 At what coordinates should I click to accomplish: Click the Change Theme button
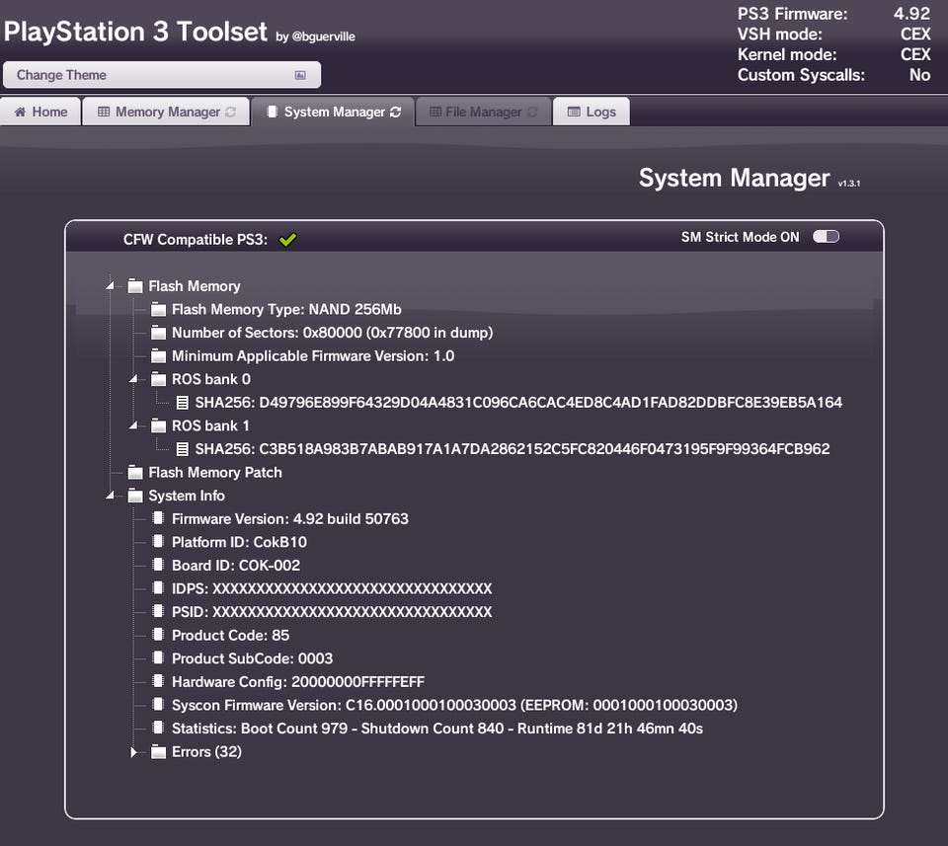(x=161, y=75)
